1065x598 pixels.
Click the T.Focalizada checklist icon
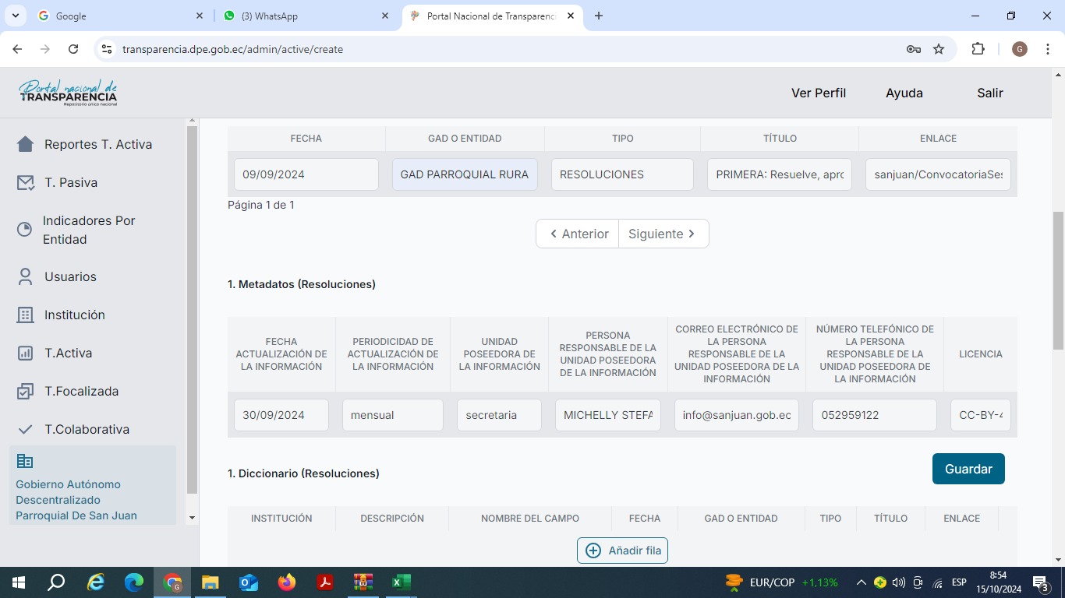click(x=26, y=391)
